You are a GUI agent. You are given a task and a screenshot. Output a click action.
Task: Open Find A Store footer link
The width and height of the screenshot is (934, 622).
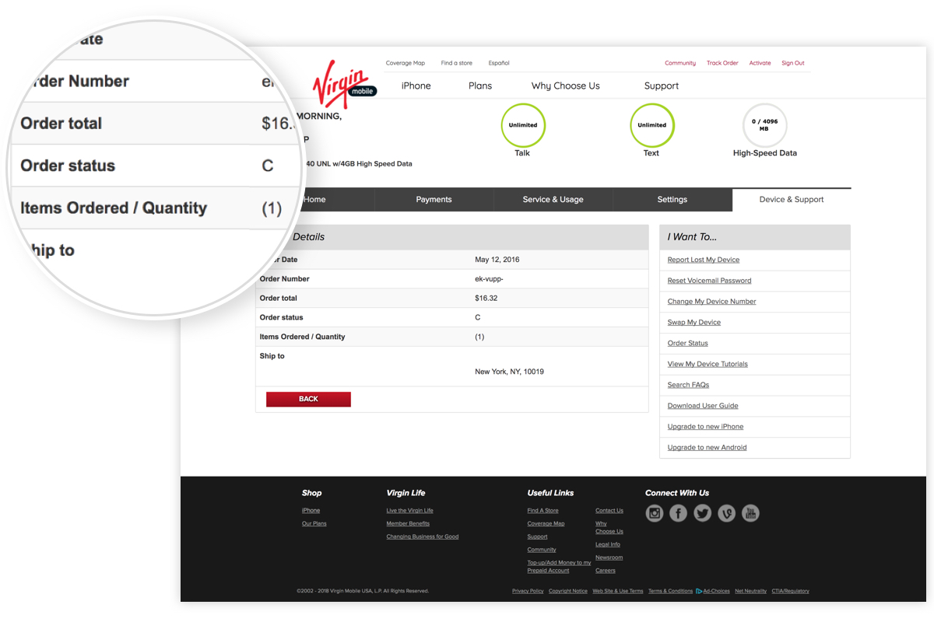[542, 511]
